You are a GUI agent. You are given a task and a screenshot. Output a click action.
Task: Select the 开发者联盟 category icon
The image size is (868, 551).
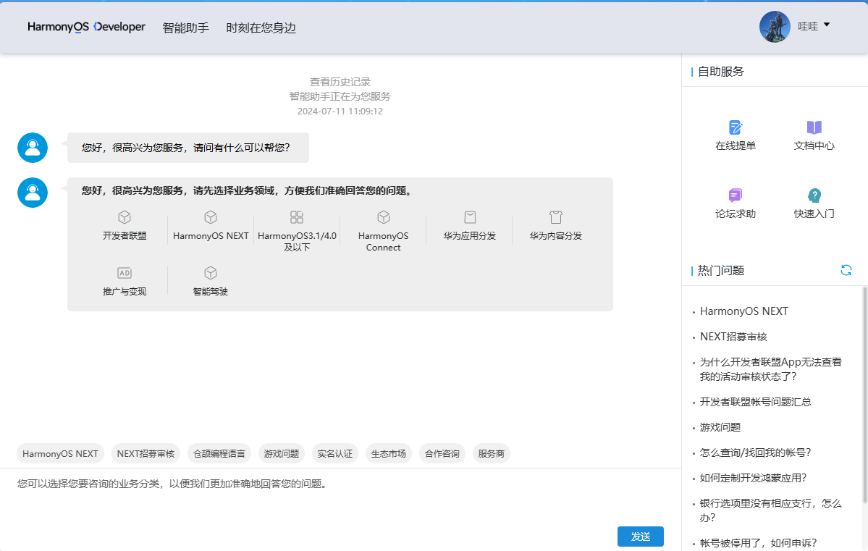pos(124,225)
